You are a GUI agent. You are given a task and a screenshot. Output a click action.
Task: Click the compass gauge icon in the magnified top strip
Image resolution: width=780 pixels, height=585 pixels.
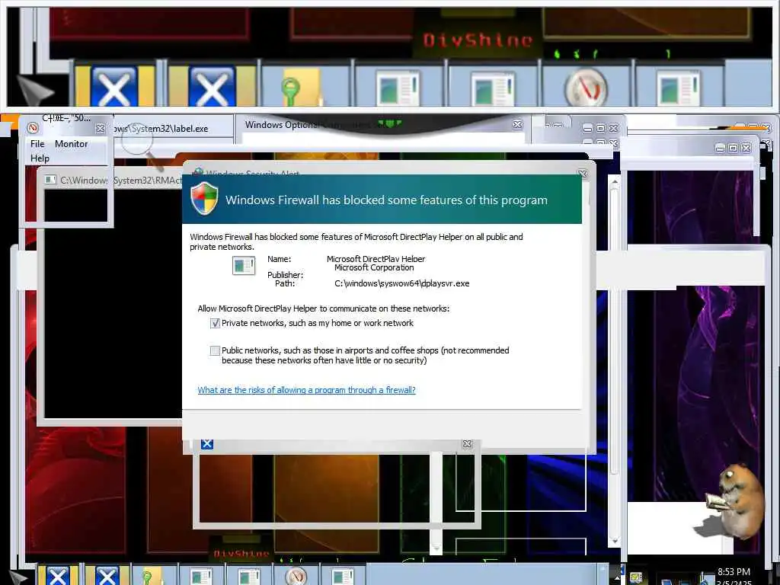[x=586, y=88]
